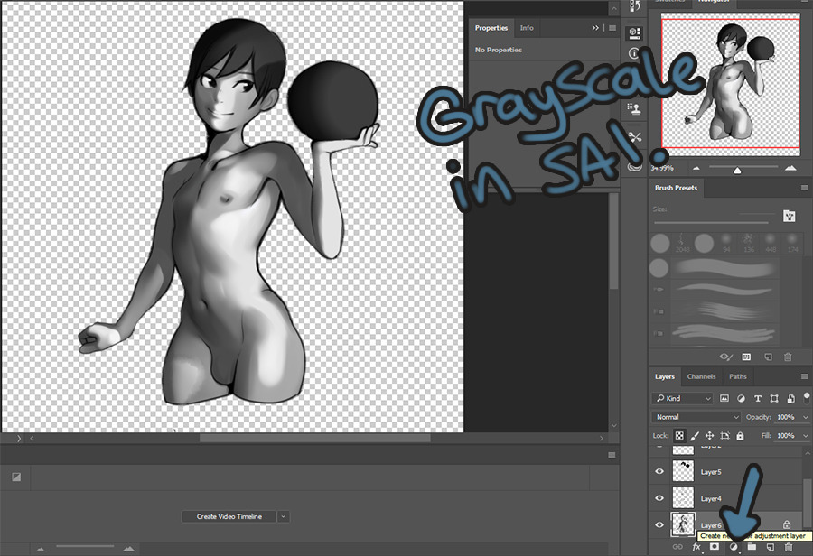Select the Layer6 thumbnail
Screen dimensions: 813x556
(685, 524)
